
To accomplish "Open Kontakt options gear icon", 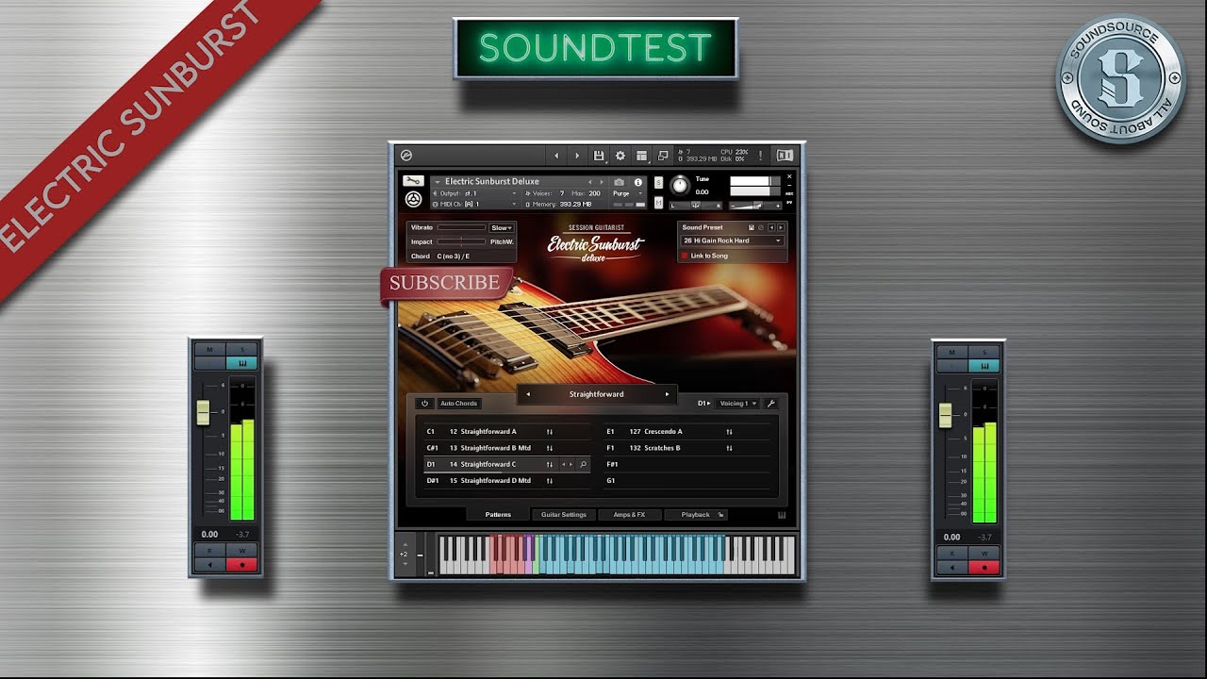I will click(x=620, y=156).
